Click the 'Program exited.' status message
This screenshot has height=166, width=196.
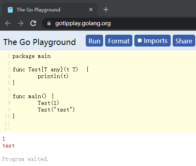point(25,159)
